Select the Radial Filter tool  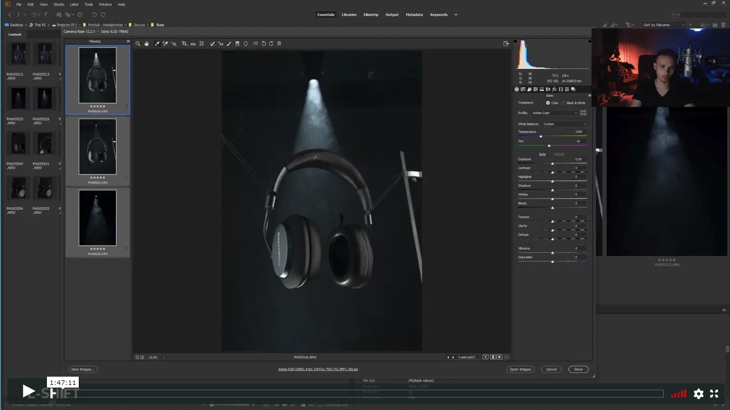point(245,44)
